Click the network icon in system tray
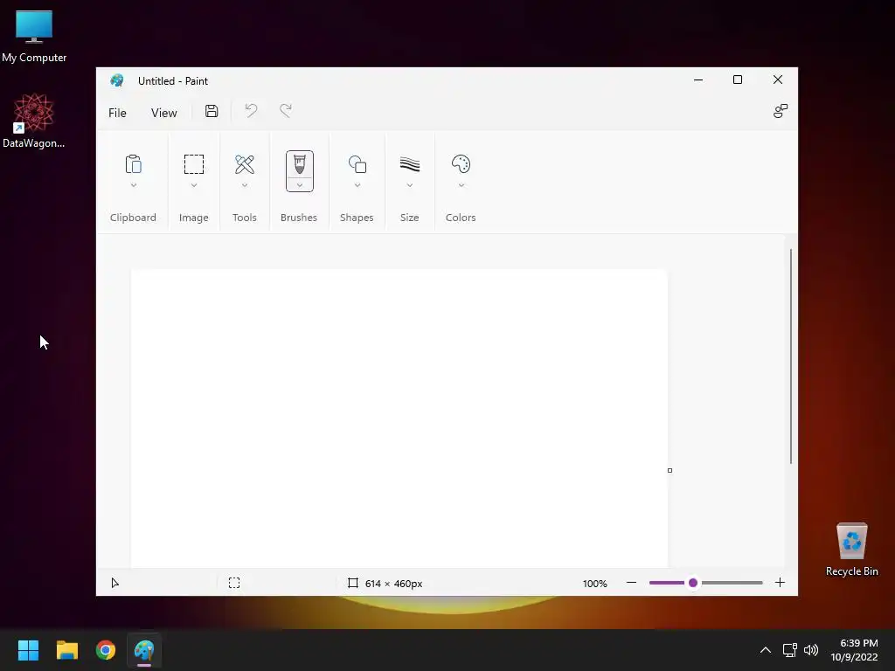 790,650
